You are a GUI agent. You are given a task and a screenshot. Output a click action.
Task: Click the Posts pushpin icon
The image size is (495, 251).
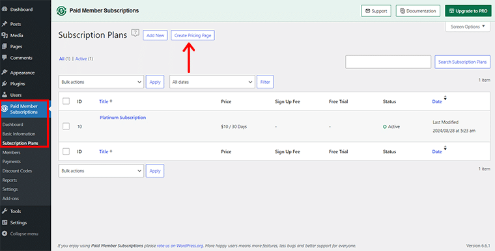(5, 24)
